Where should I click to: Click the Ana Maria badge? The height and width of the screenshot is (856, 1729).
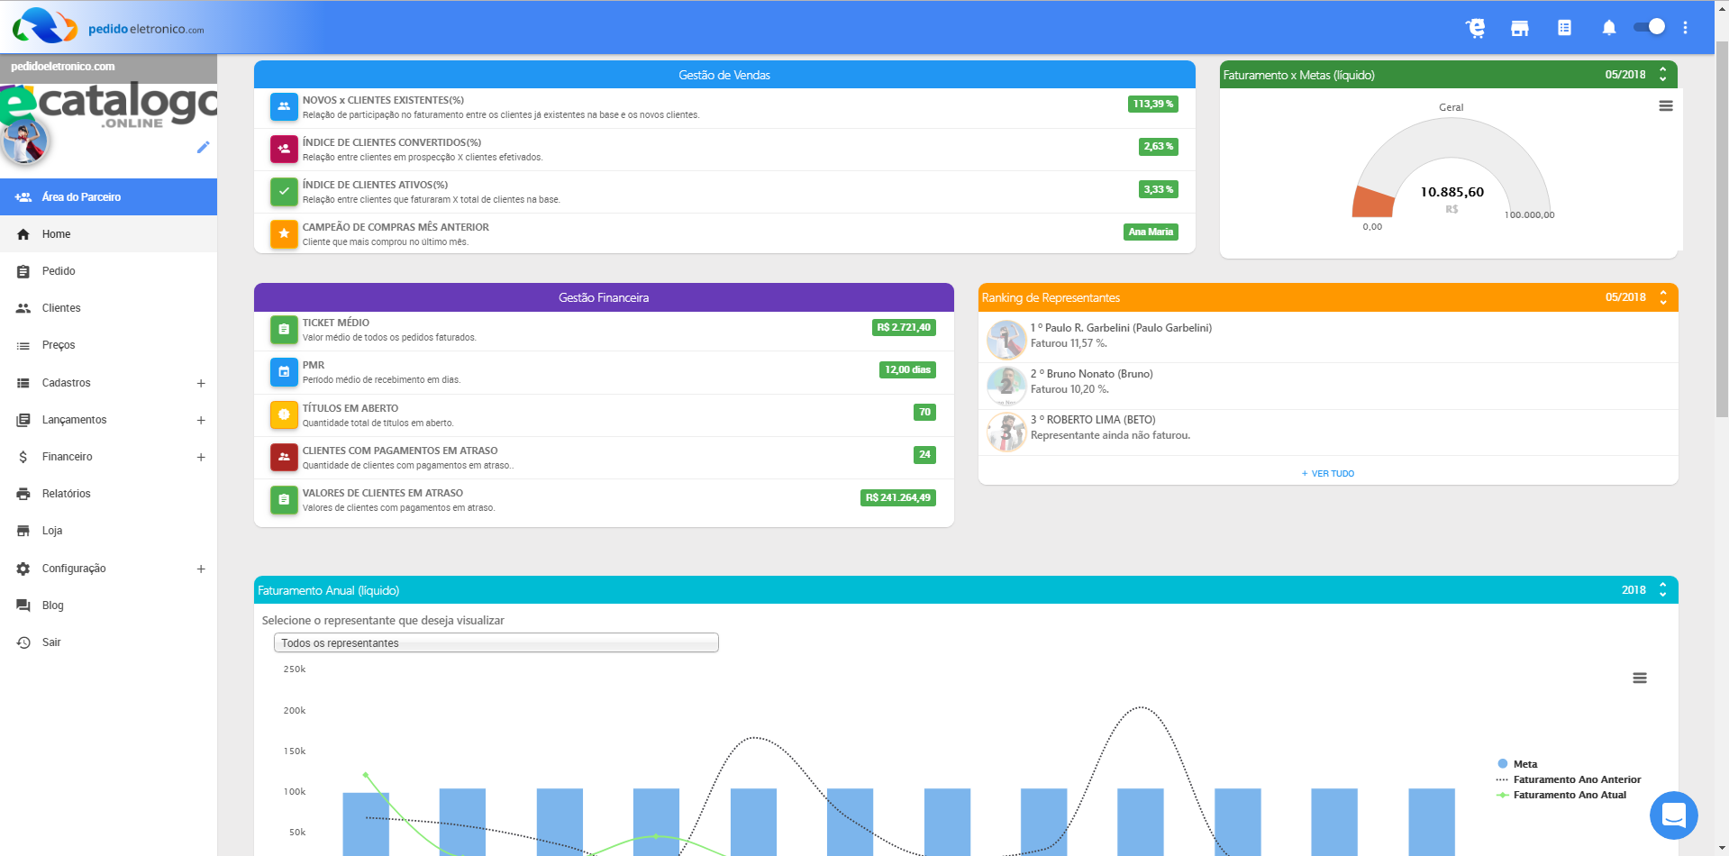click(x=1151, y=232)
